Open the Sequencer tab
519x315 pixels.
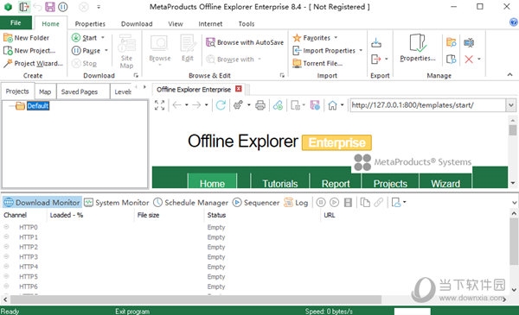pos(256,203)
